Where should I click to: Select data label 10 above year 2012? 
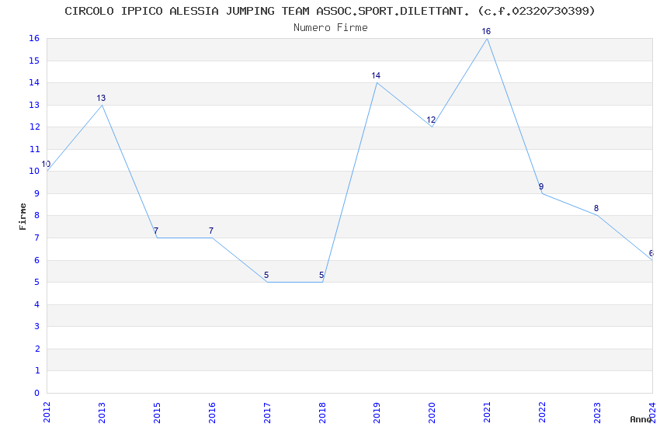[x=46, y=164]
